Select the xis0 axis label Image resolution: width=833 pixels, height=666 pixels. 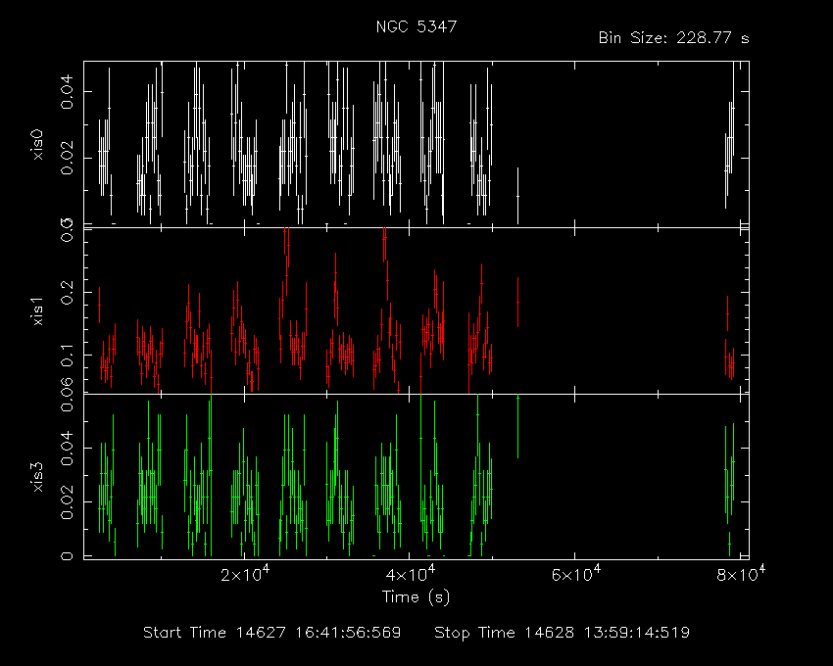[x=37, y=144]
